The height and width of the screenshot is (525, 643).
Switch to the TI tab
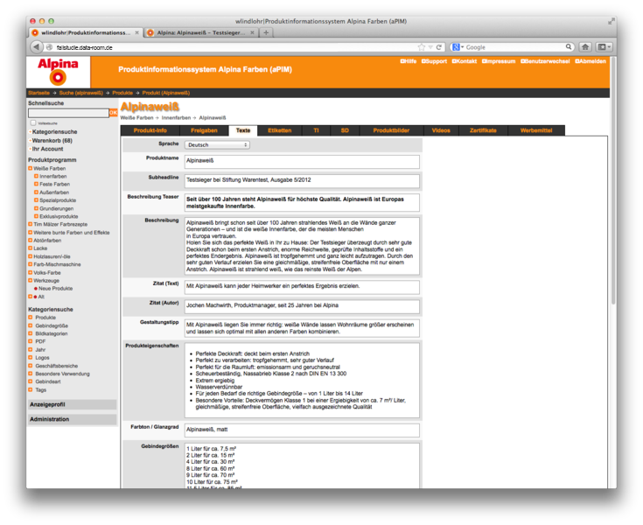coord(316,130)
